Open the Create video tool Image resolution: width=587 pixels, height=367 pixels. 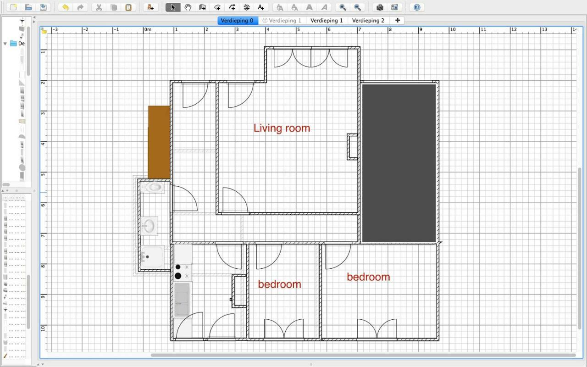coord(394,7)
